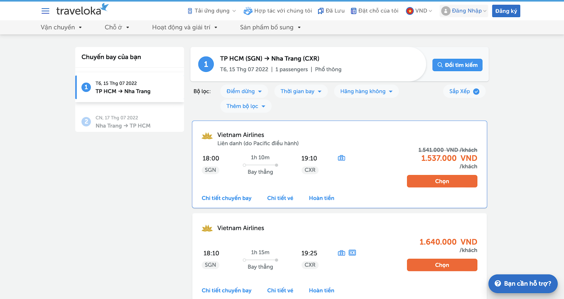Click the baggage icon on 18:00 flight
The height and width of the screenshot is (299, 564).
coord(341,158)
